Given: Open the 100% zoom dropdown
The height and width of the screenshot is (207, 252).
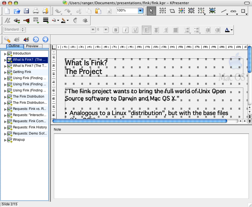Looking at the screenshot, I should [x=140, y=11].
